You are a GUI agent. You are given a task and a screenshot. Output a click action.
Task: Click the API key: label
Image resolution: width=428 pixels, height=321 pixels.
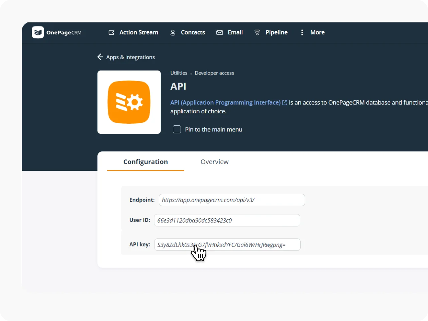140,244
